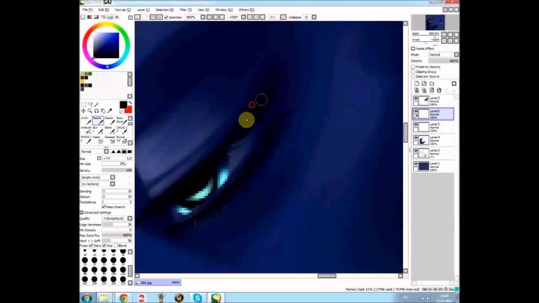This screenshot has width=539, height=303.
Task: Select the Rotate view tool
Action: (97, 111)
